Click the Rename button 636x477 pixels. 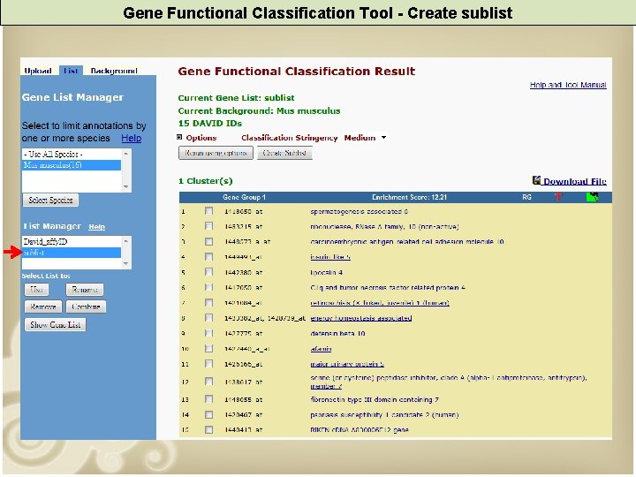click(85, 290)
